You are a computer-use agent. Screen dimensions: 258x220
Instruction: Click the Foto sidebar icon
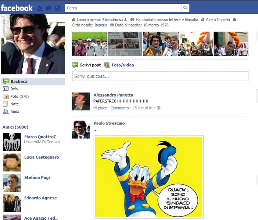(x=6, y=96)
